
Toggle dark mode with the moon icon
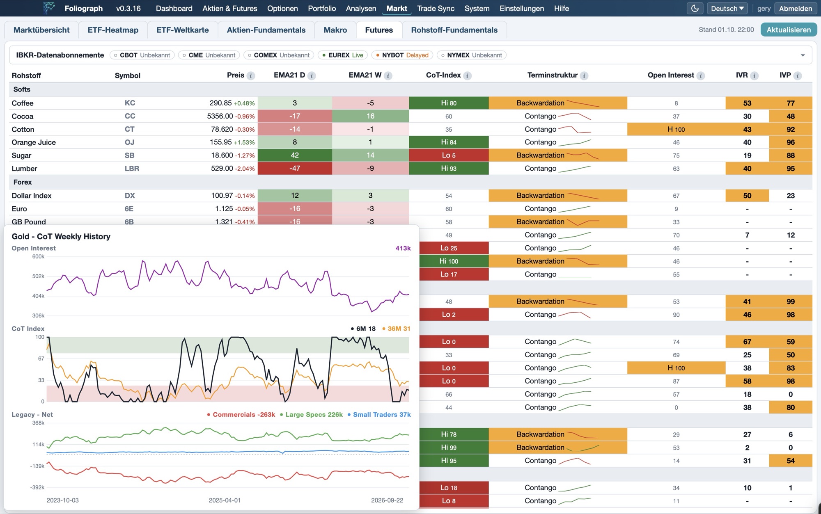(695, 8)
